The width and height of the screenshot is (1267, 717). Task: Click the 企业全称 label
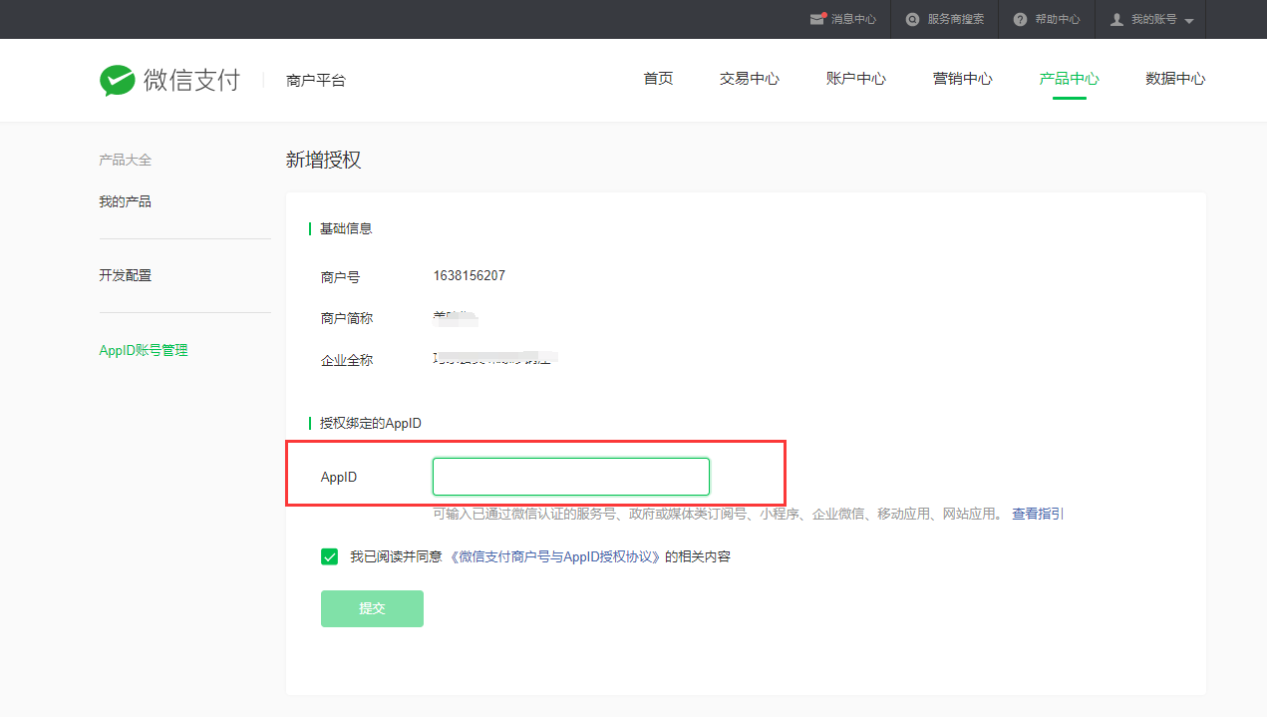point(347,360)
